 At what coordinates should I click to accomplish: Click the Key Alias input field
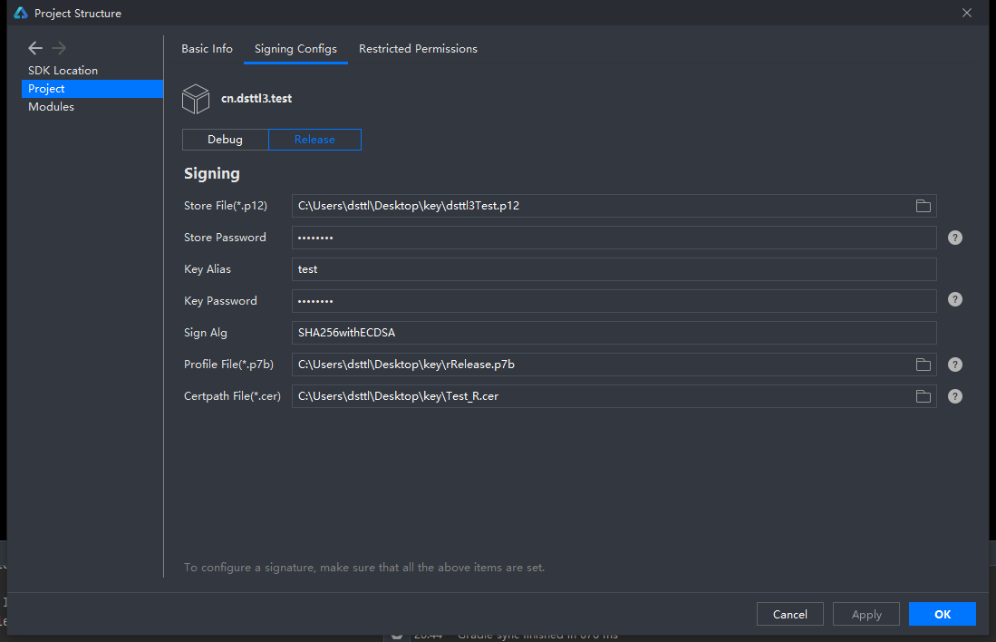click(x=613, y=269)
